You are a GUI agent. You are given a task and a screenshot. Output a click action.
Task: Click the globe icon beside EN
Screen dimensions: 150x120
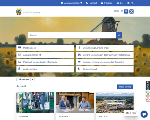click(x=117, y=3)
